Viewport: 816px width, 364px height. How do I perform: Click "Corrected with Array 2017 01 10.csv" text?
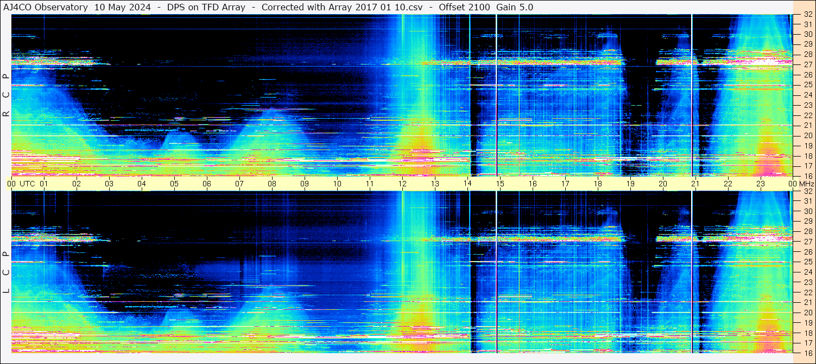pyautogui.click(x=342, y=7)
